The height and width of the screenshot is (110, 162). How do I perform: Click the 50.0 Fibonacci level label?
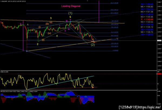tap(114, 36)
